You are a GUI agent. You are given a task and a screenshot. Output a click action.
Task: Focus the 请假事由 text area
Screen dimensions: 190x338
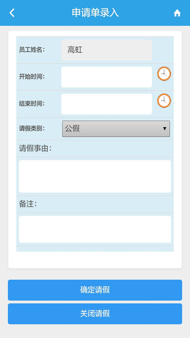pyautogui.click(x=95, y=176)
